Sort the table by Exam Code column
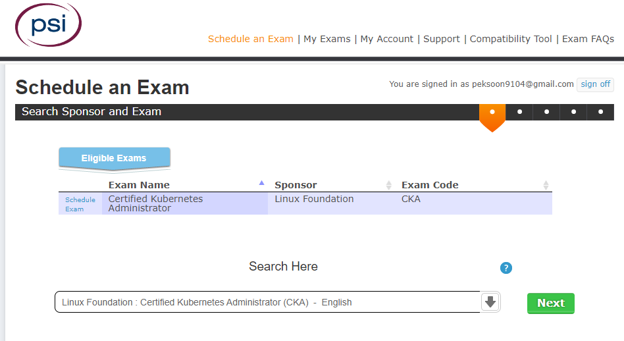The width and height of the screenshot is (624, 341). coord(546,185)
